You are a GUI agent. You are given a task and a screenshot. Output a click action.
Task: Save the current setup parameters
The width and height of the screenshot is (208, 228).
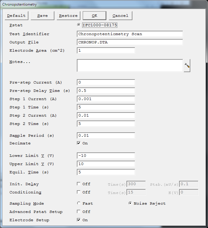point(43,16)
